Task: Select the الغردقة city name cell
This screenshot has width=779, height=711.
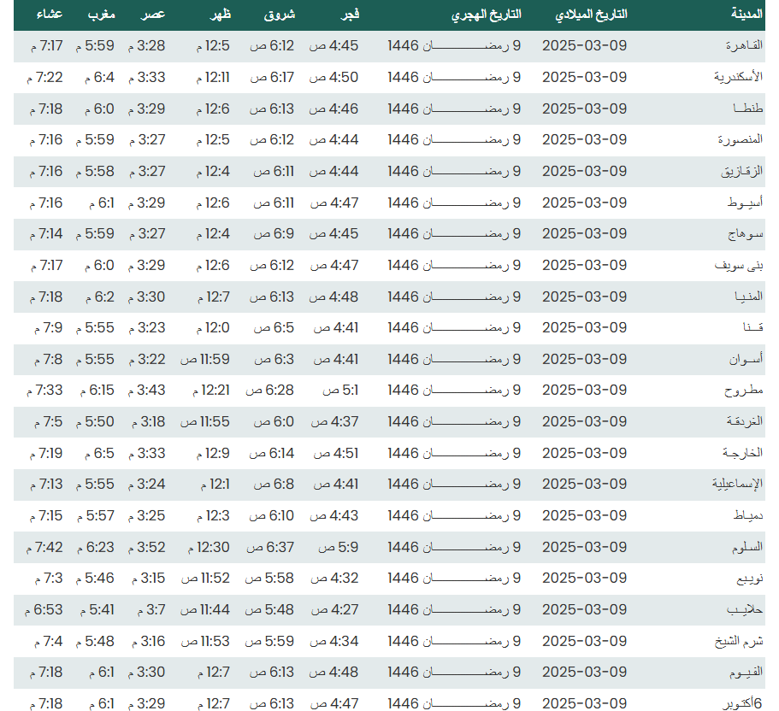Action: point(744,421)
